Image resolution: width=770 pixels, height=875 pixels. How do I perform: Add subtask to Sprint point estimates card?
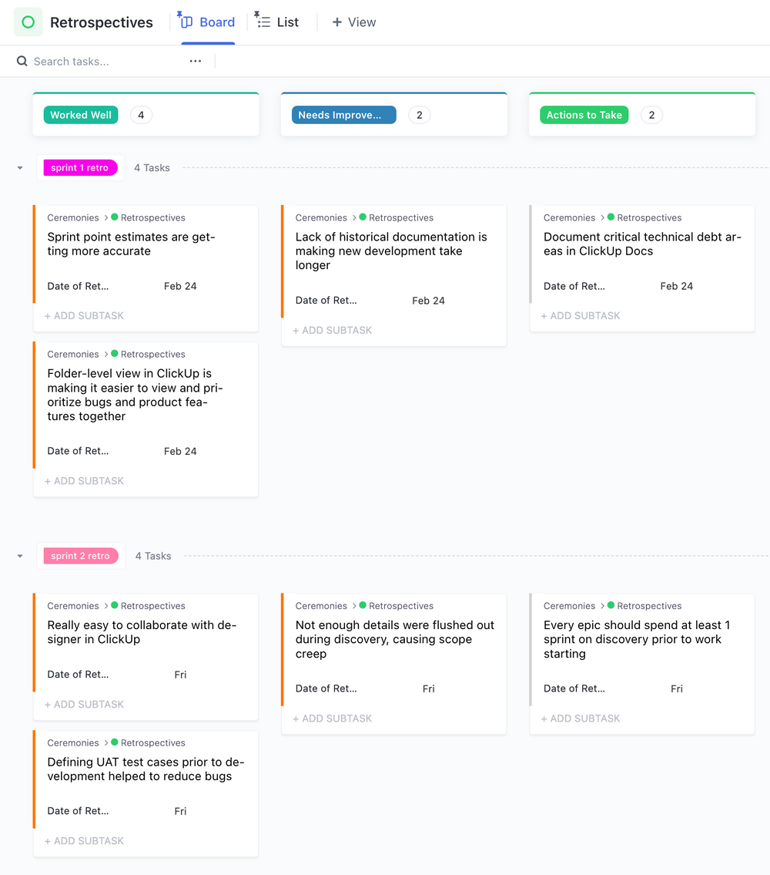pyautogui.click(x=84, y=315)
